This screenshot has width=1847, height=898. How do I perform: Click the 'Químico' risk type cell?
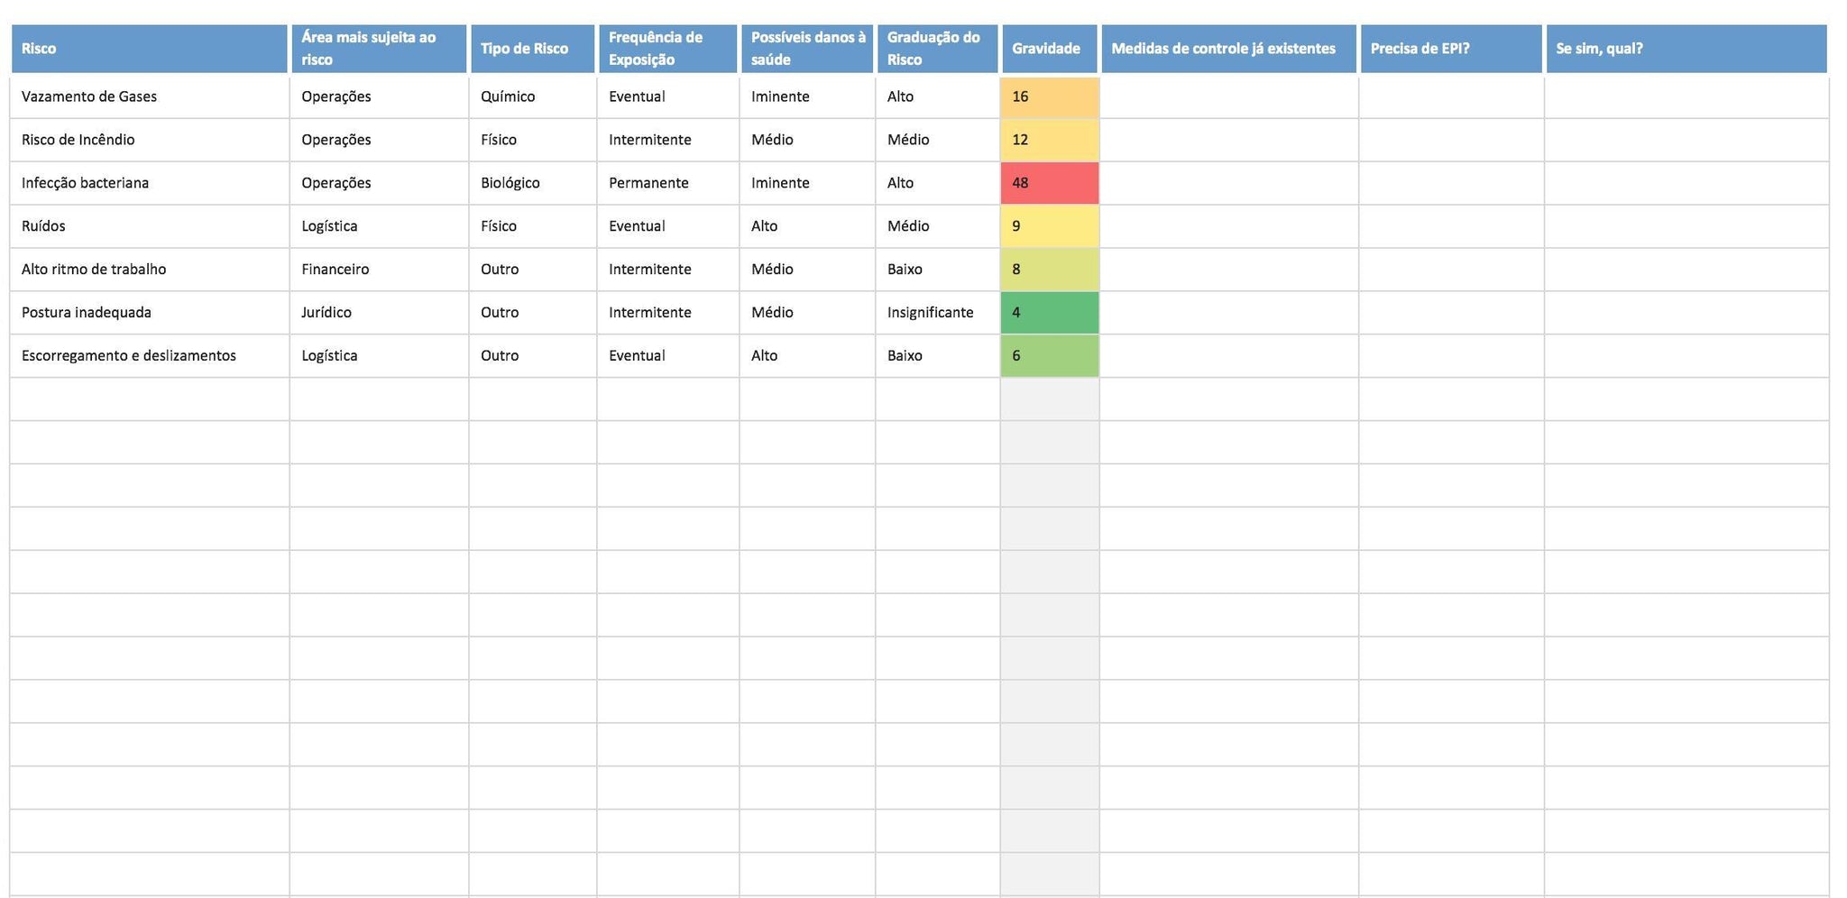coord(532,96)
